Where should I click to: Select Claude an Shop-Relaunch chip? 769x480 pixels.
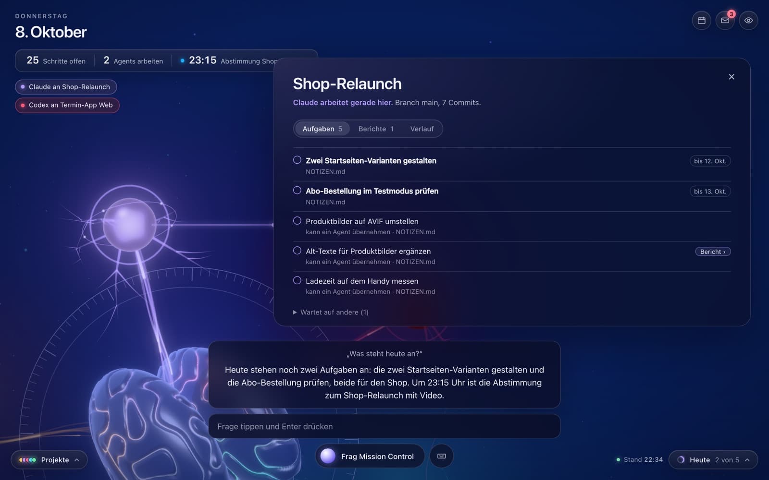tap(66, 87)
